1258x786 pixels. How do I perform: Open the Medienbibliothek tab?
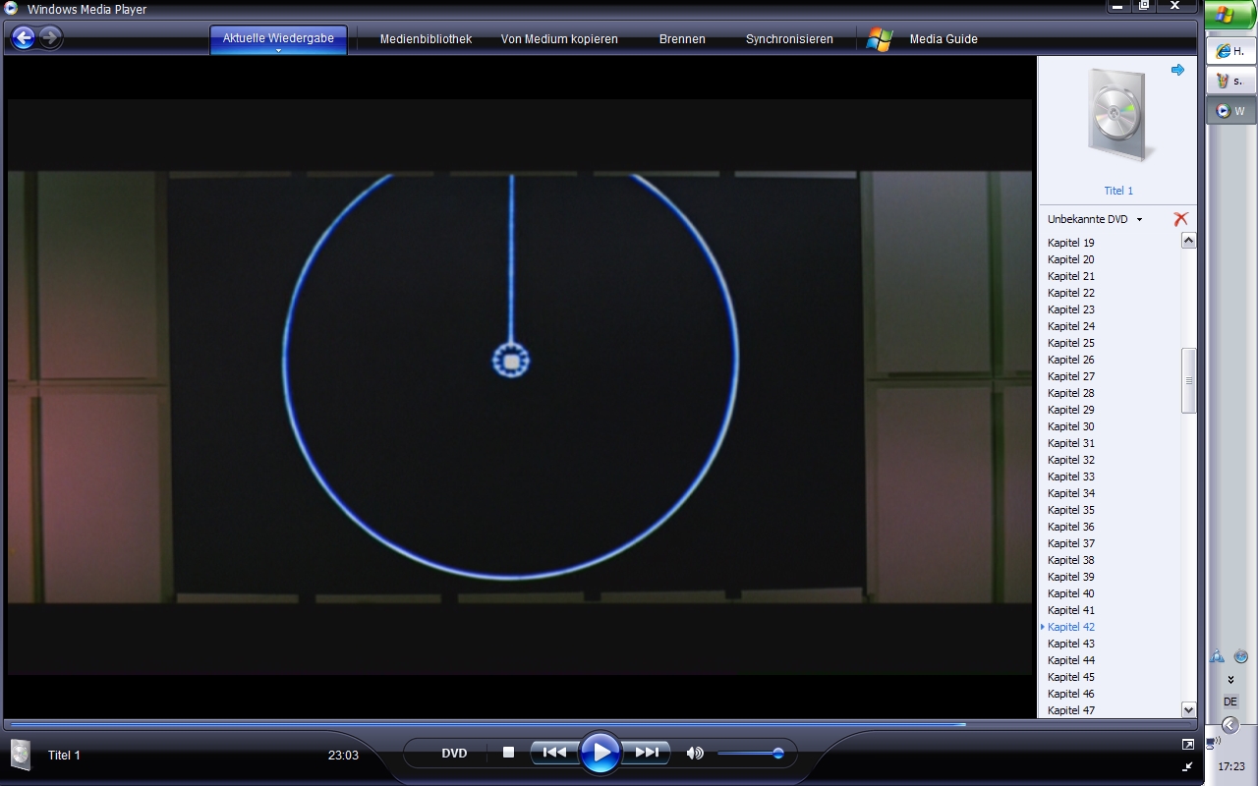pyautogui.click(x=426, y=39)
